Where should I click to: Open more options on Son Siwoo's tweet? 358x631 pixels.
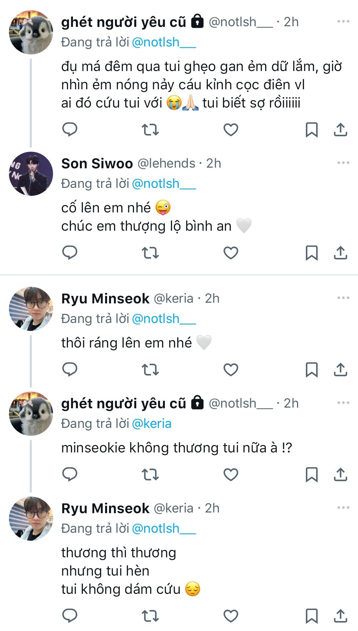343,163
